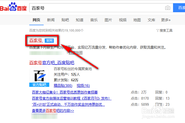185x123 pixels.
Task: Open the 音乐 tab
Action: coord(94,20)
